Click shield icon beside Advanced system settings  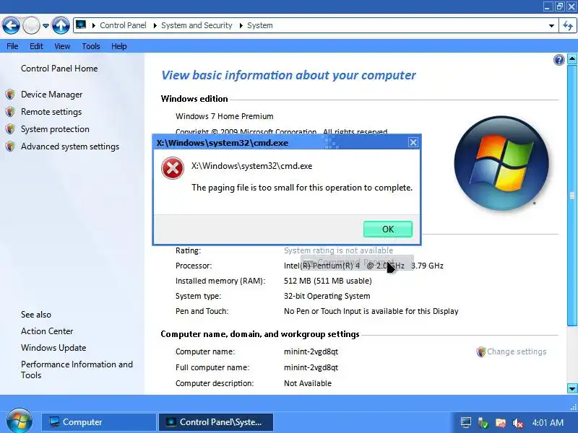(10, 146)
